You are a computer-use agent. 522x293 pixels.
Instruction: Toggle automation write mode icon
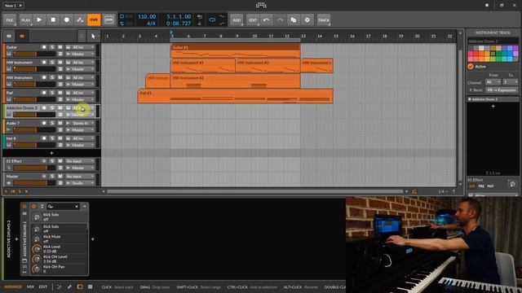pyautogui.click(x=80, y=20)
